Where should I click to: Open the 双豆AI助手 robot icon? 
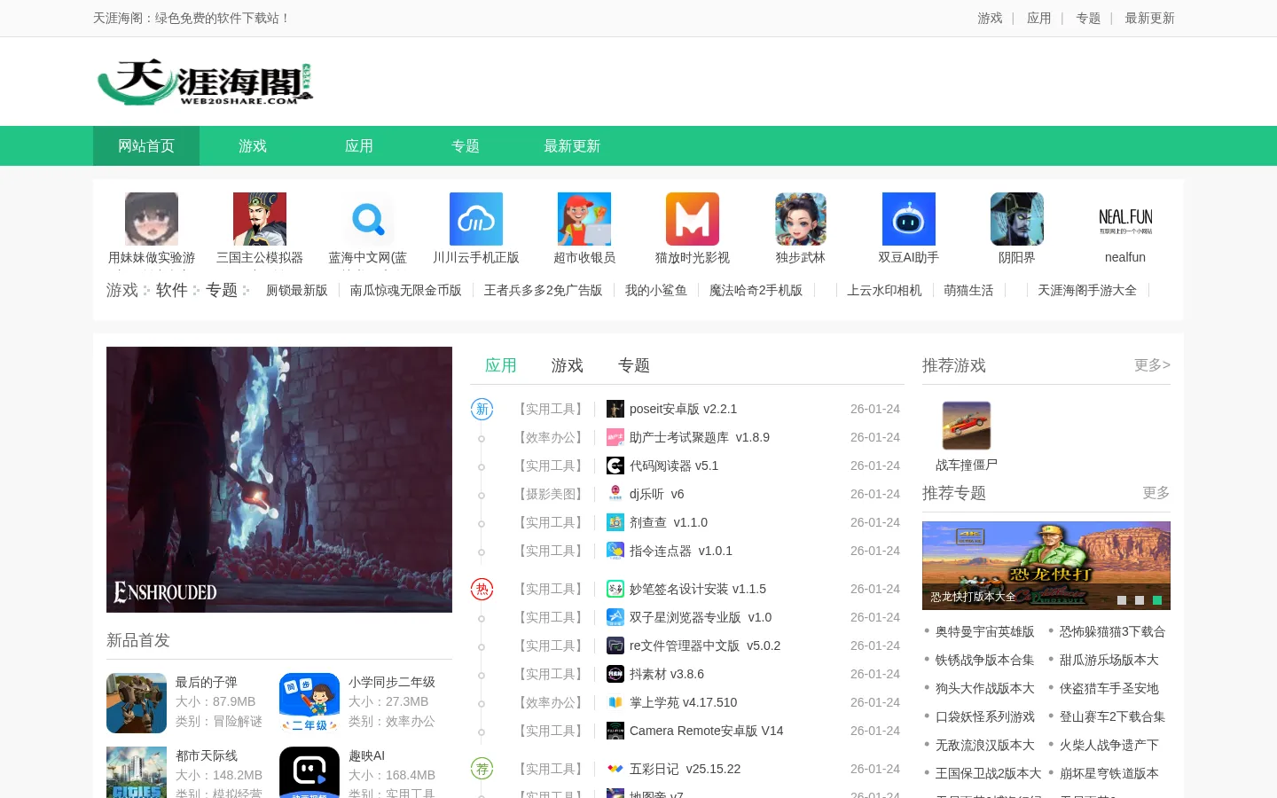(x=909, y=219)
